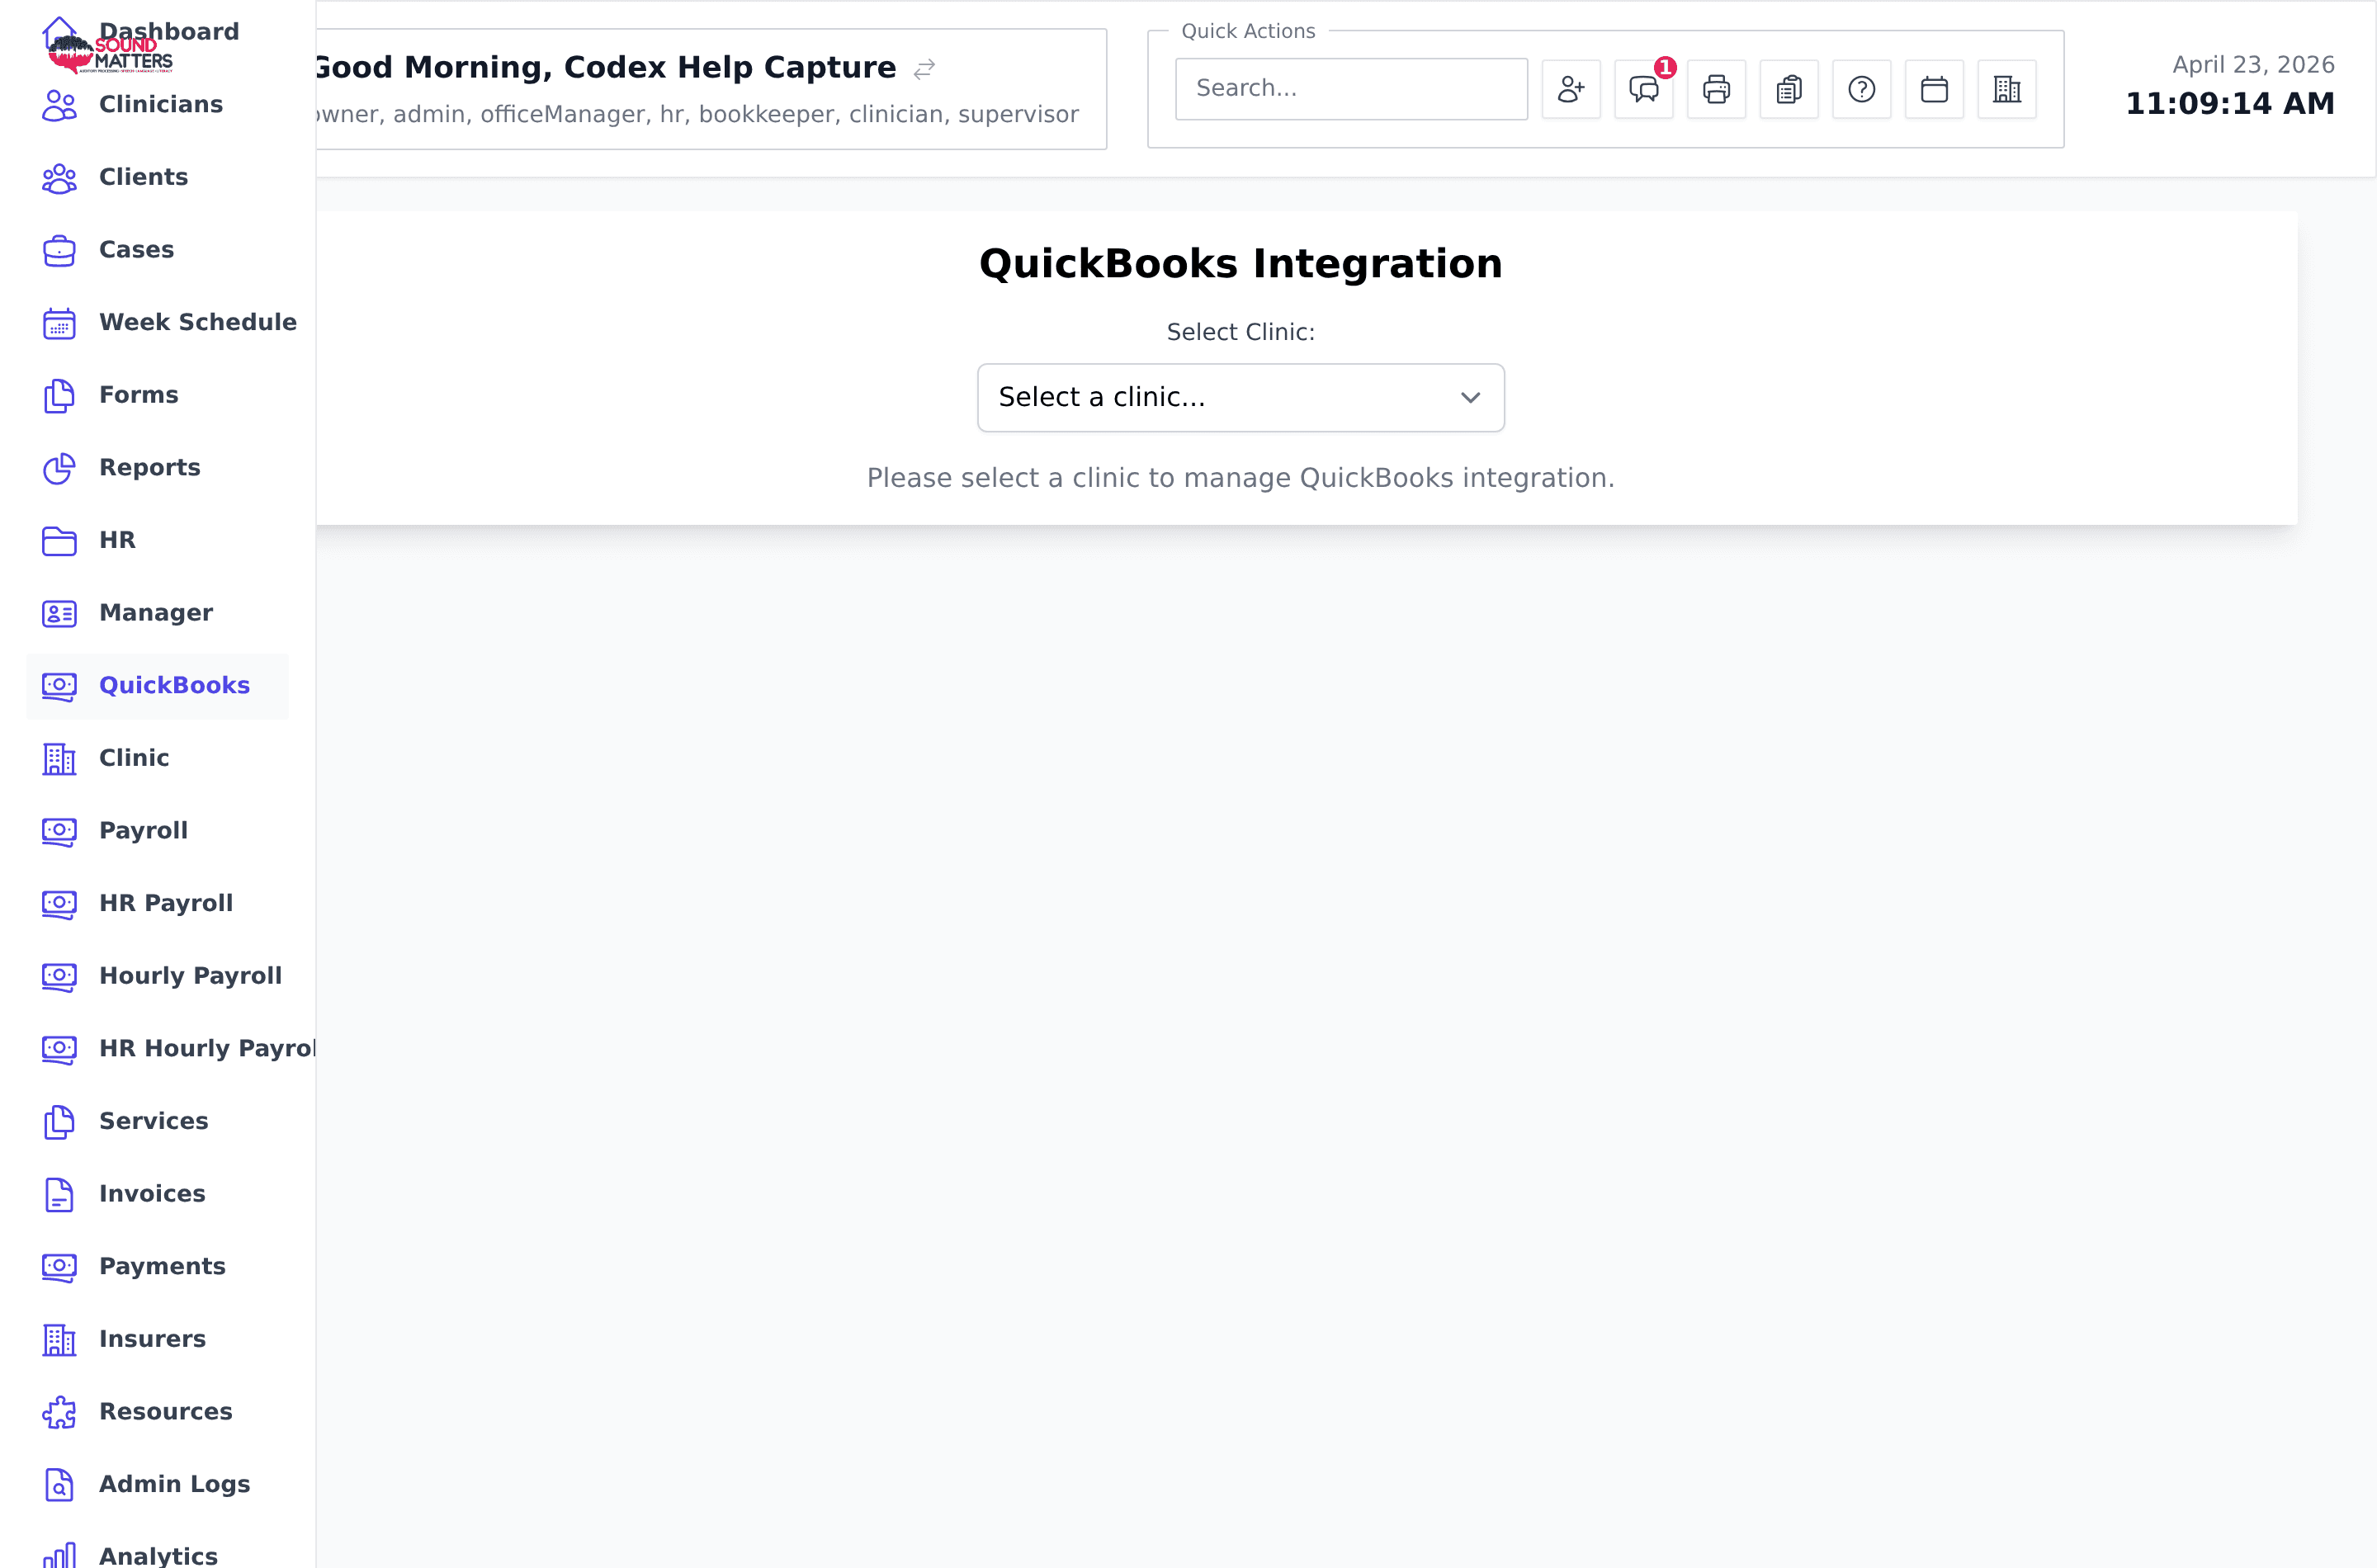2377x1568 pixels.
Task: Click the QuickBooks money icon in sidebar
Action: point(59,686)
